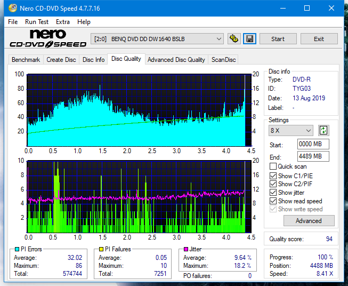Click the Speed value 8.41 X
This screenshot has width=348, height=286.
tap(325, 274)
